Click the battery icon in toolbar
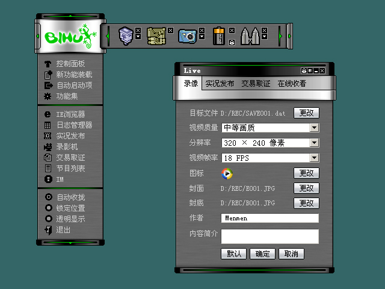This screenshot has width=385, height=289. [x=219, y=36]
